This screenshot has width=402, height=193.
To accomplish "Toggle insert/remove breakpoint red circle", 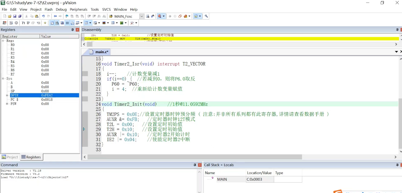I will (x=170, y=16).
